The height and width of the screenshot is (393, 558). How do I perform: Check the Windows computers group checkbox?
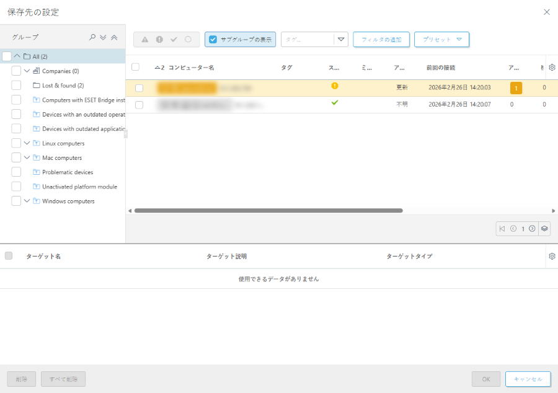click(16, 201)
